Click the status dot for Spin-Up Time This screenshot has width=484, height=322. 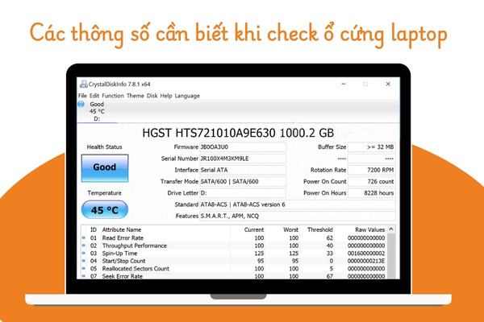click(83, 254)
